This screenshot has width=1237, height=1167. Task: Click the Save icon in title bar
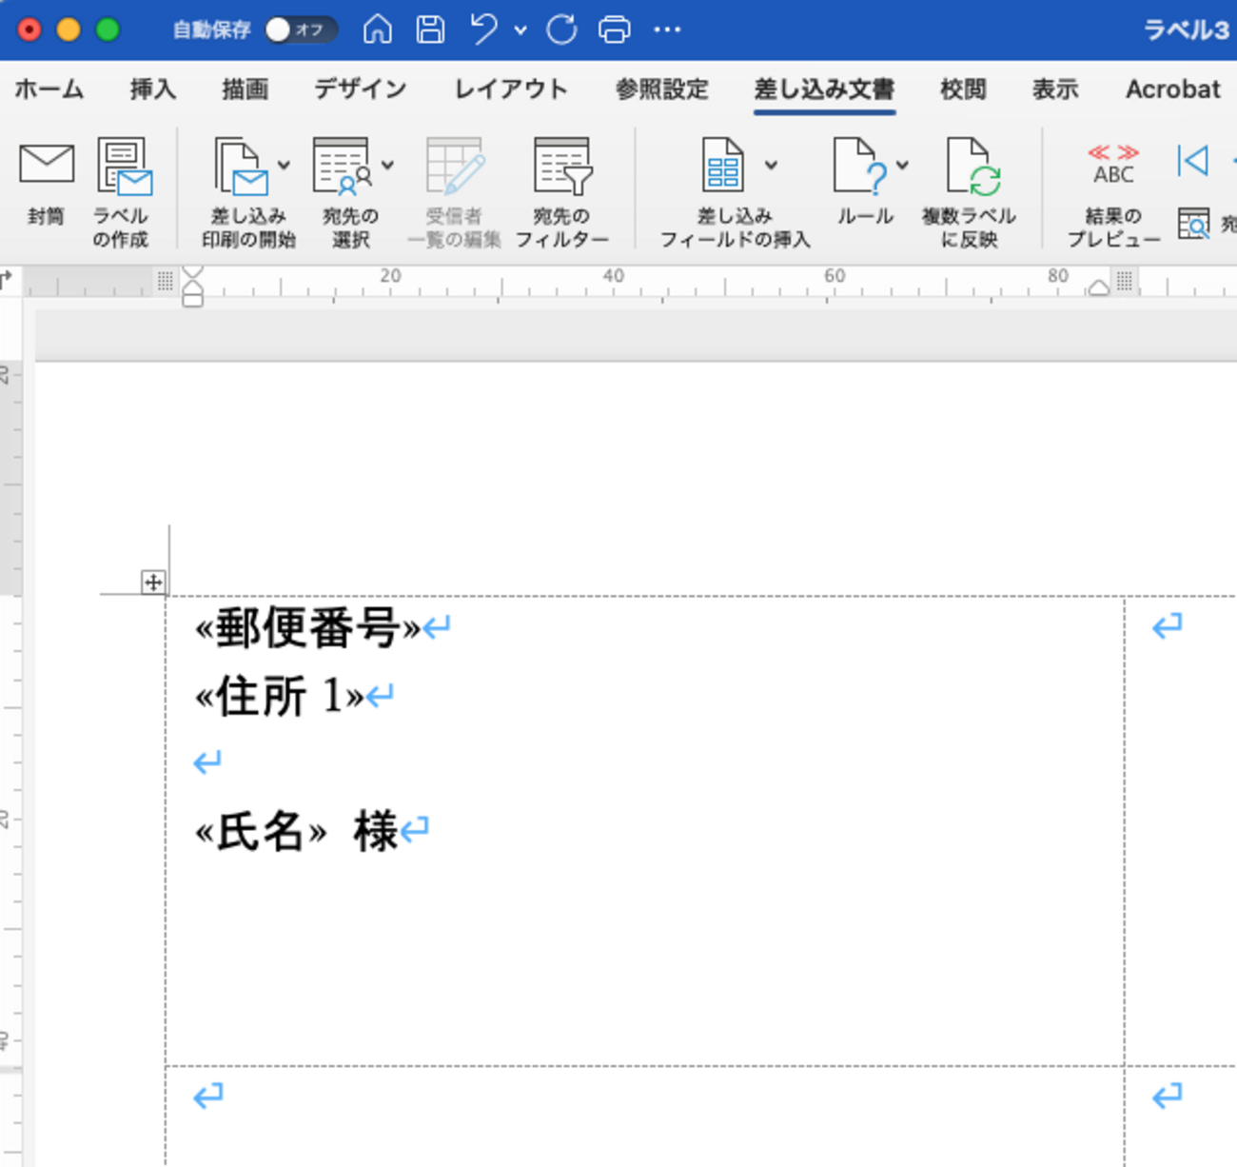click(x=430, y=30)
